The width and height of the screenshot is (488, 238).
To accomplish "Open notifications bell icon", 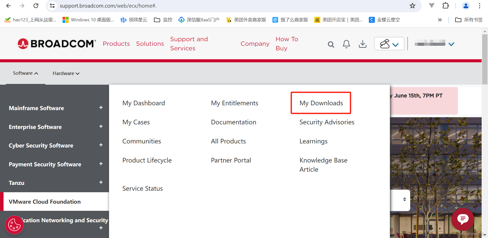I will [x=346, y=44].
